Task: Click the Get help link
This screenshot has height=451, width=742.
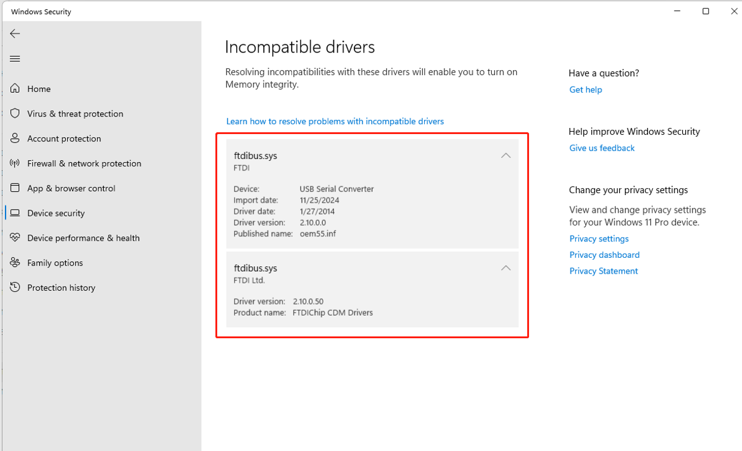Action: [x=586, y=90]
